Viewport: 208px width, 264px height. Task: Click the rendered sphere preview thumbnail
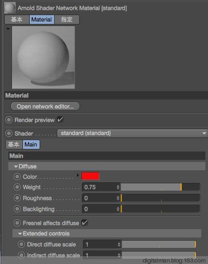pyautogui.click(x=43, y=57)
